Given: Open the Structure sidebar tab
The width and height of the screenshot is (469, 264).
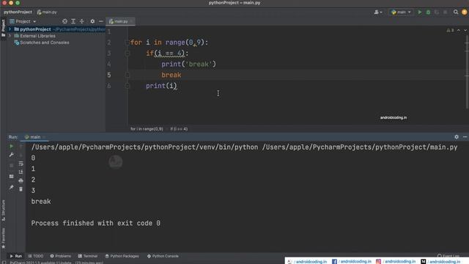Looking at the screenshot, I should pyautogui.click(x=3, y=210).
